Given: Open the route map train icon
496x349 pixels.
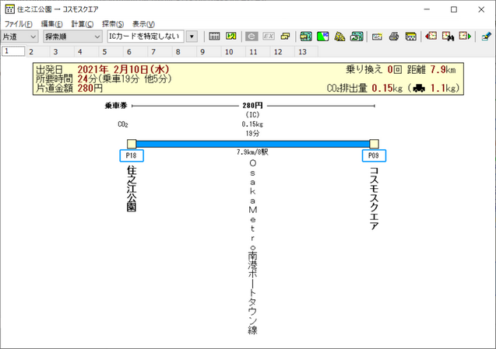Looking at the screenshot, I should (x=306, y=37).
